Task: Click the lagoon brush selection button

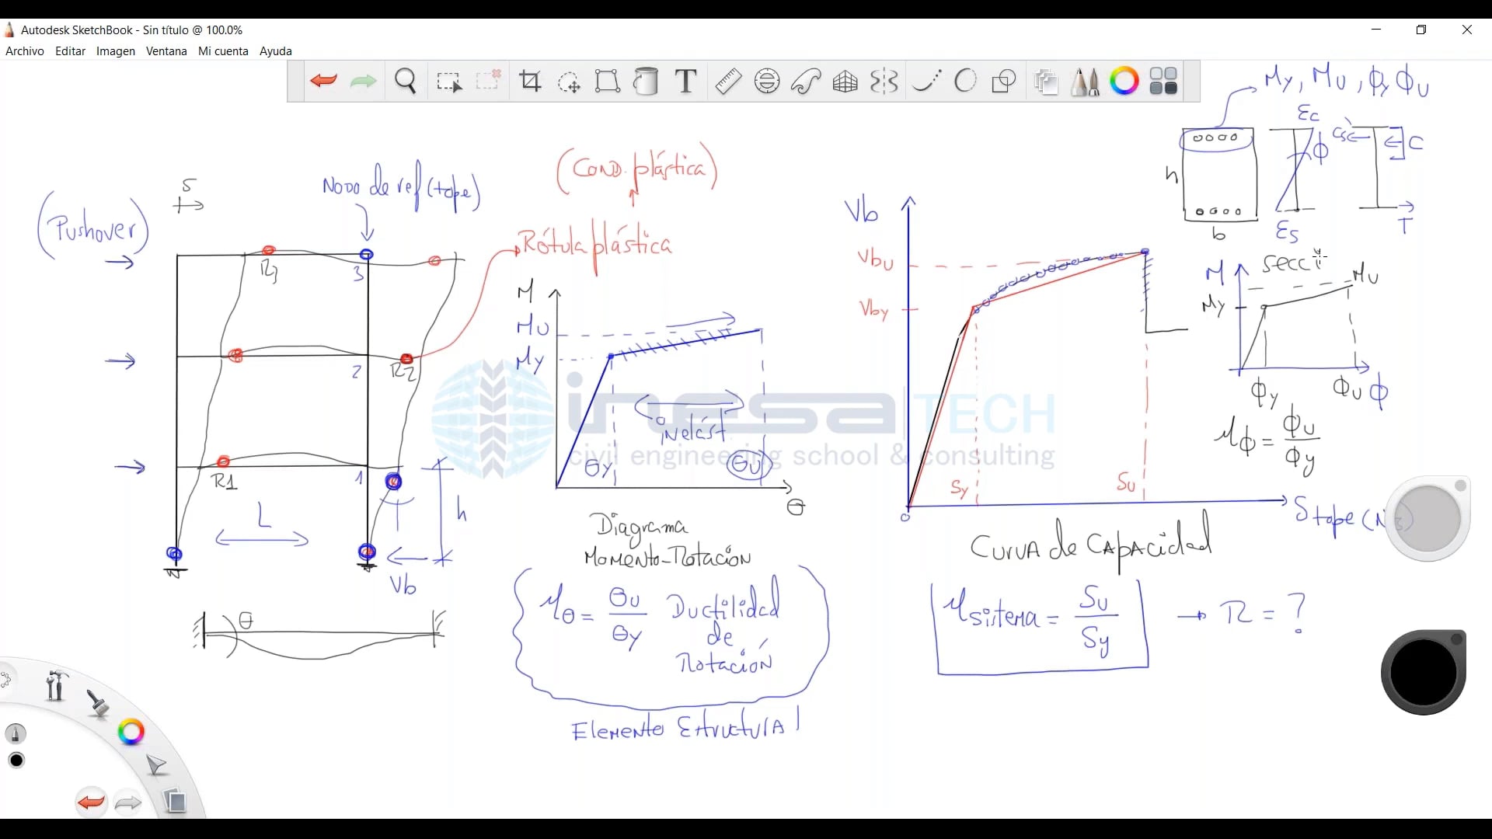Action: click(98, 703)
